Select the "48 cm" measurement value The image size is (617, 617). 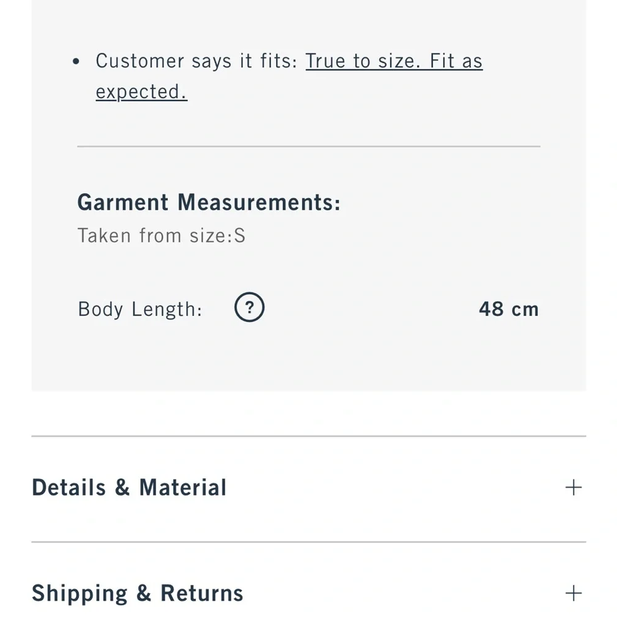click(508, 308)
